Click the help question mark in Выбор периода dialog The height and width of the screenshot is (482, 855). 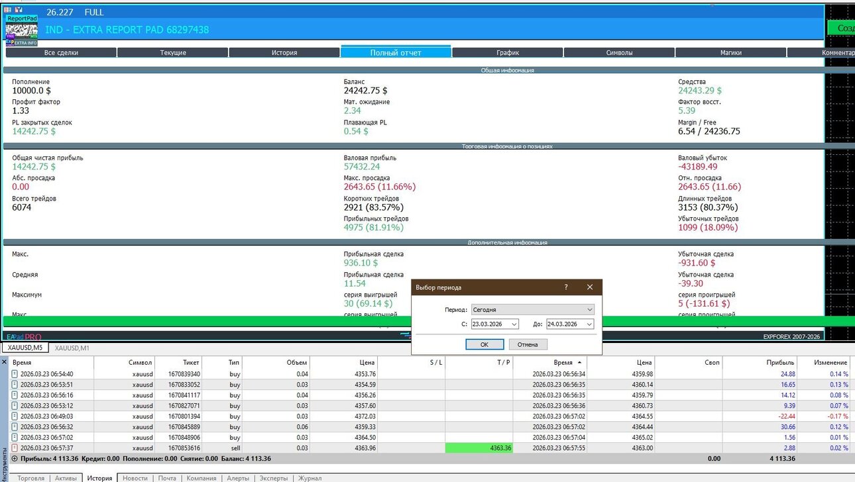coord(565,287)
